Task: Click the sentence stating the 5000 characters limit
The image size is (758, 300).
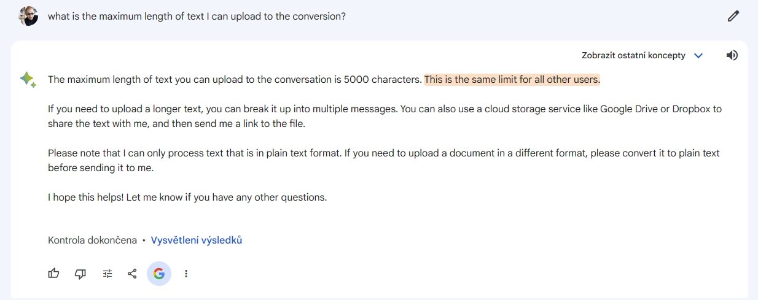Action: click(235, 79)
